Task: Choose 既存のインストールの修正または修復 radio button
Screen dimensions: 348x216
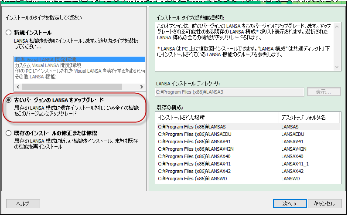Action: point(8,133)
